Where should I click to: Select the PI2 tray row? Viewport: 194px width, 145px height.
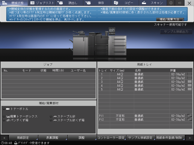[145, 120]
